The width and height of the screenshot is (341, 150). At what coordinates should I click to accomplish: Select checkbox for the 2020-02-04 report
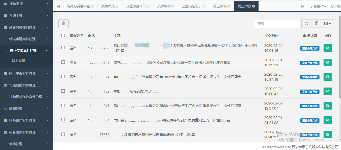tap(63, 62)
